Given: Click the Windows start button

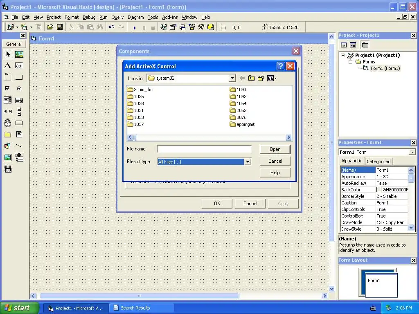Looking at the screenshot, I should tap(19, 308).
